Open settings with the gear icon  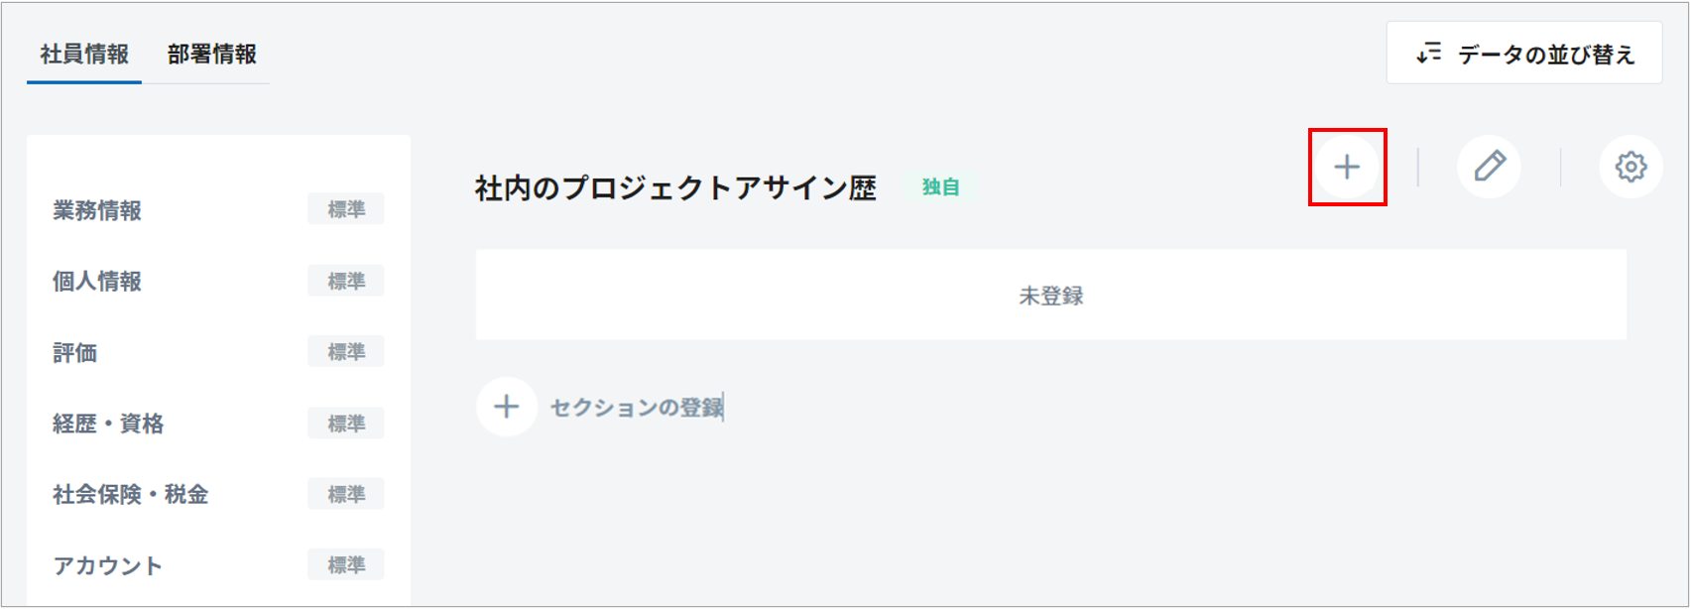[1631, 167]
